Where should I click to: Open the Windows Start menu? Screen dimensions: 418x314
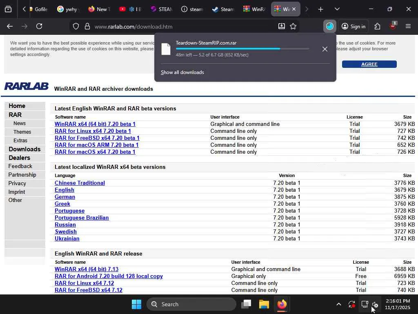pyautogui.click(x=136, y=304)
